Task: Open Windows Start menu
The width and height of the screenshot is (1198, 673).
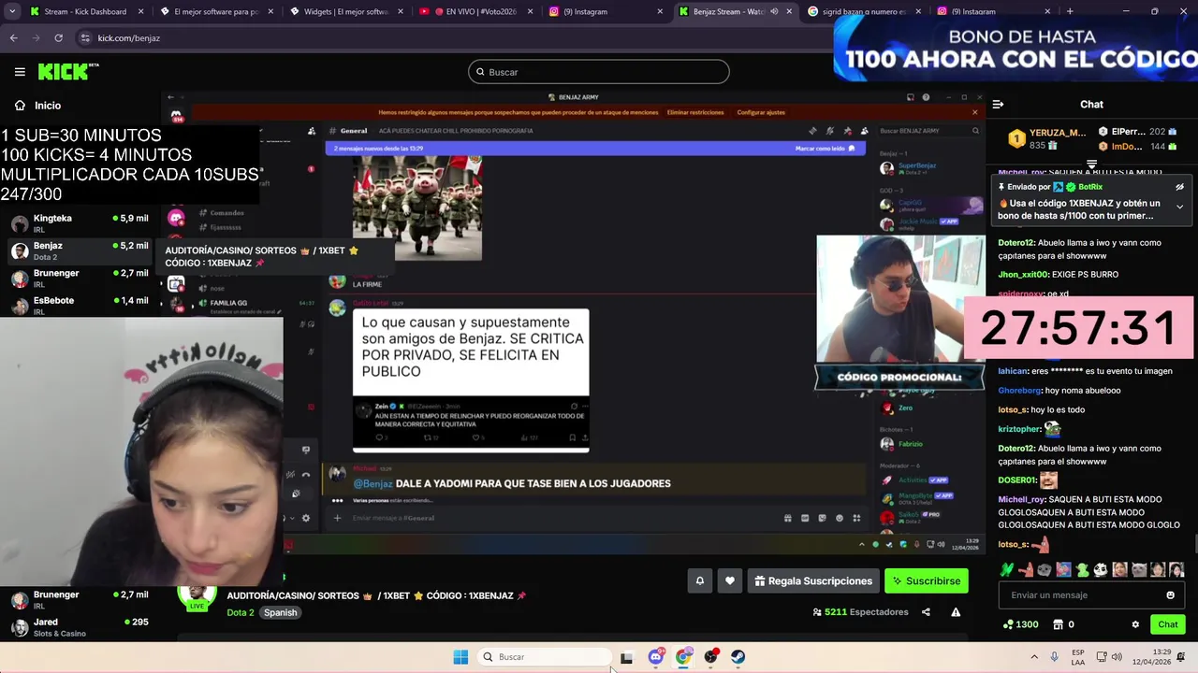Action: click(460, 657)
